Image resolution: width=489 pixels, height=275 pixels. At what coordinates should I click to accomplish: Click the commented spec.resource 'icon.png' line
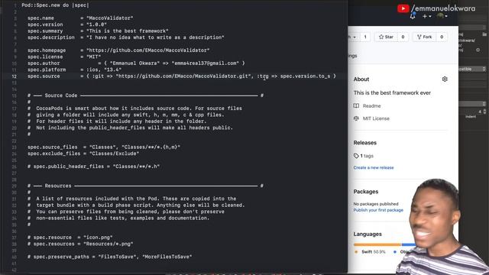pyautogui.click(x=70, y=238)
